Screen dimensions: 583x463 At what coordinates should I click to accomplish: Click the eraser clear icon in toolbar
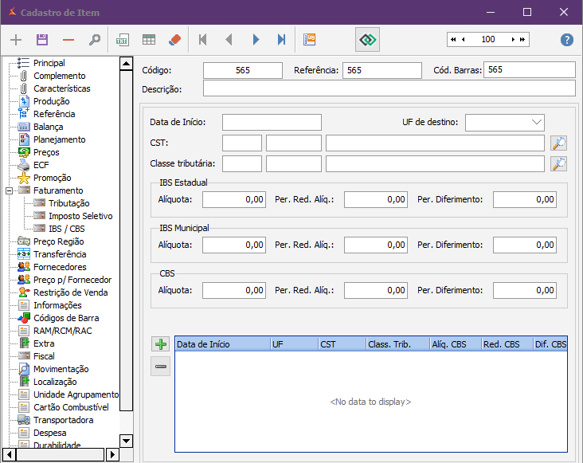pyautogui.click(x=175, y=40)
